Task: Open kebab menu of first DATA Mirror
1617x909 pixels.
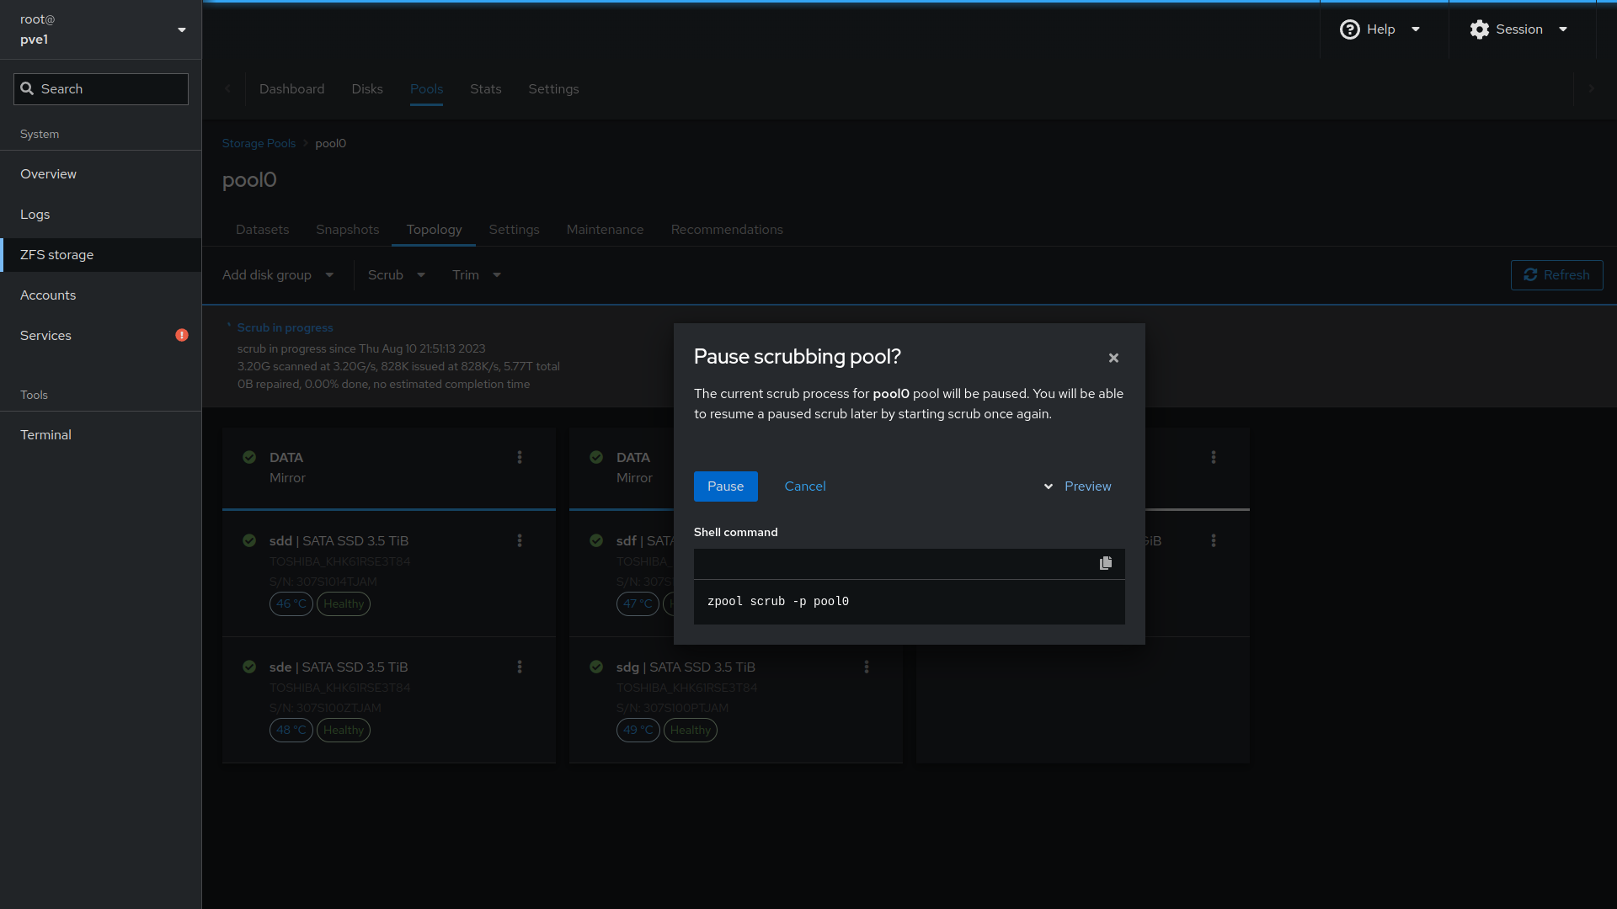Action: (x=520, y=457)
